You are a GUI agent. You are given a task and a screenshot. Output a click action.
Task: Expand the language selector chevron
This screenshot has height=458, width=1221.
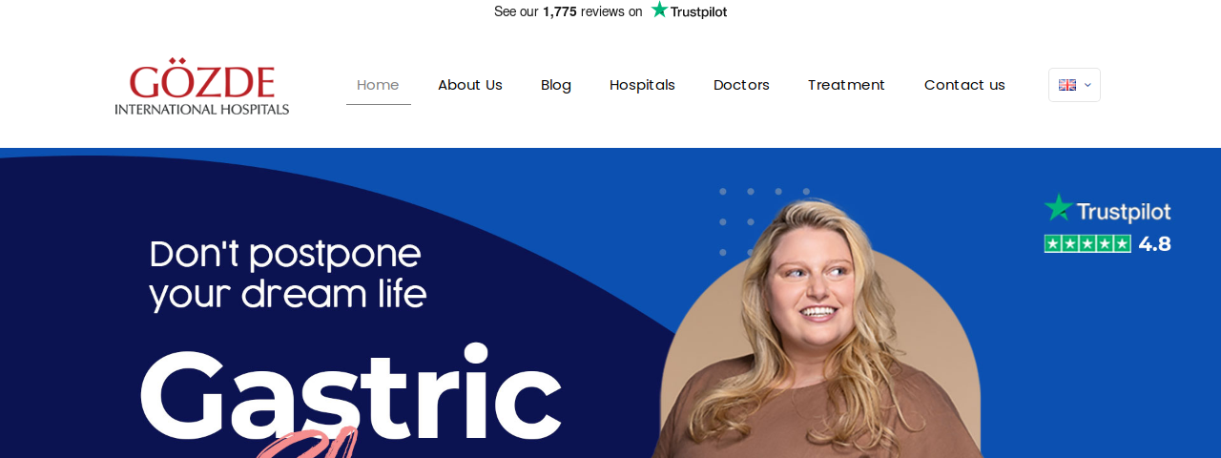pos(1087,85)
